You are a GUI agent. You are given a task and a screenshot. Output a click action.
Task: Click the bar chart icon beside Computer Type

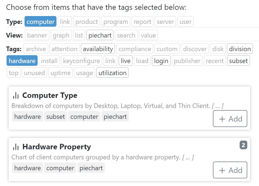tap(16, 96)
